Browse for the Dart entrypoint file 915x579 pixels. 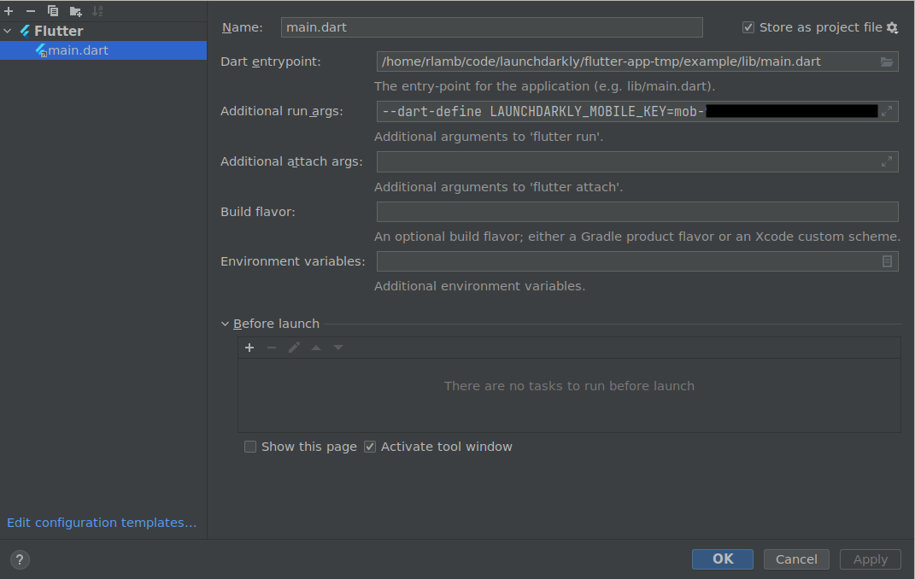click(887, 61)
